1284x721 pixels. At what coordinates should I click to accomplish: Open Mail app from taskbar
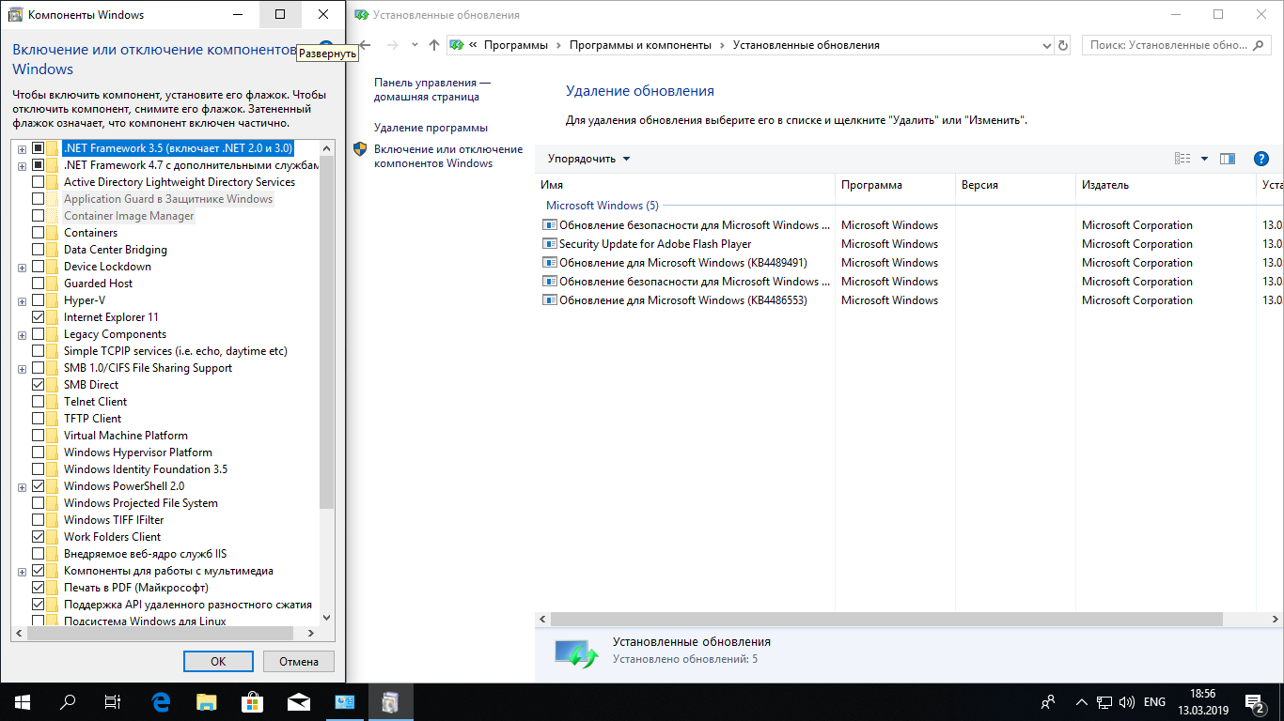pos(299,701)
